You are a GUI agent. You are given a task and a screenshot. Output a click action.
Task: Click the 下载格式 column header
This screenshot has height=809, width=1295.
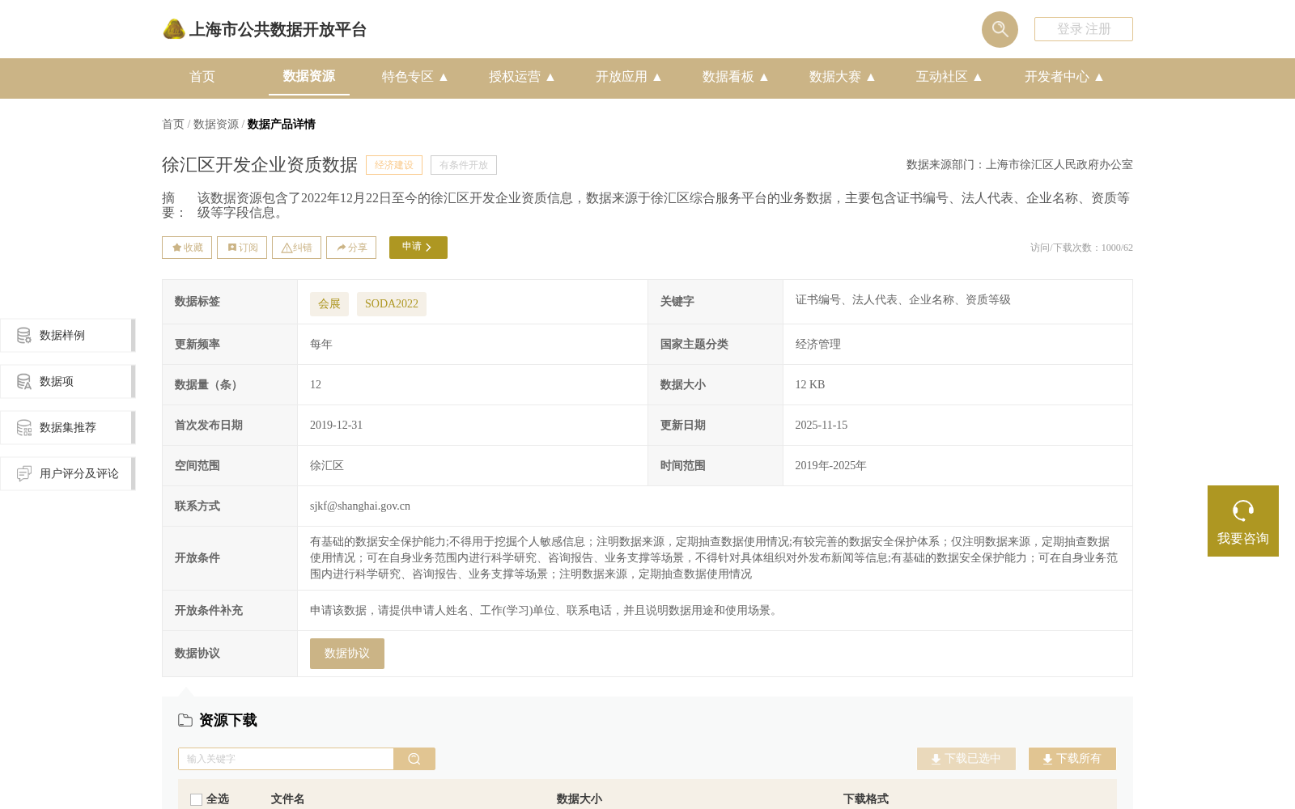click(x=866, y=799)
